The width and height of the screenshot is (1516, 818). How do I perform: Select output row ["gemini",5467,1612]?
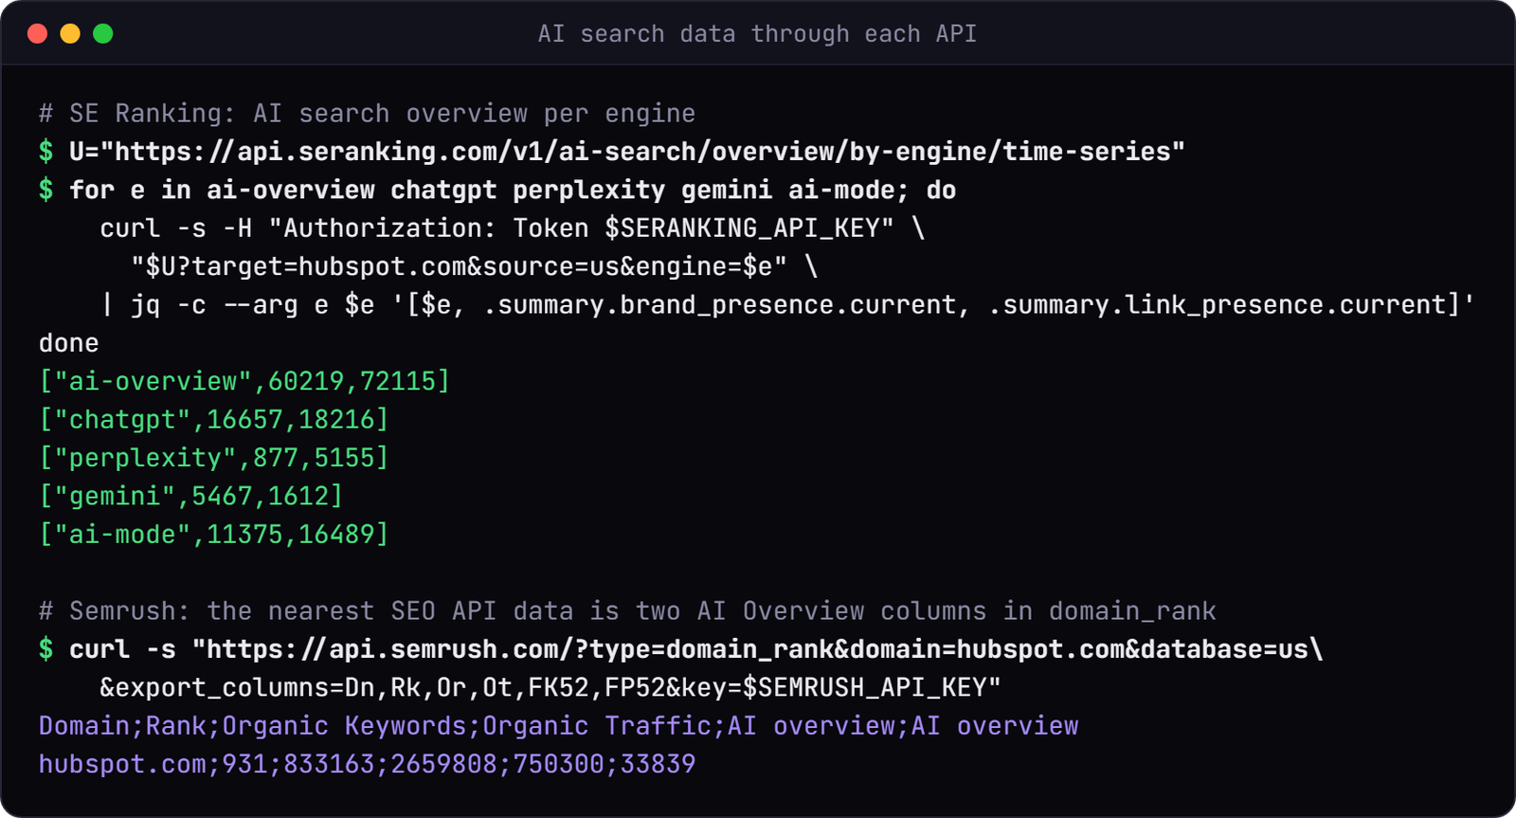pos(190,496)
